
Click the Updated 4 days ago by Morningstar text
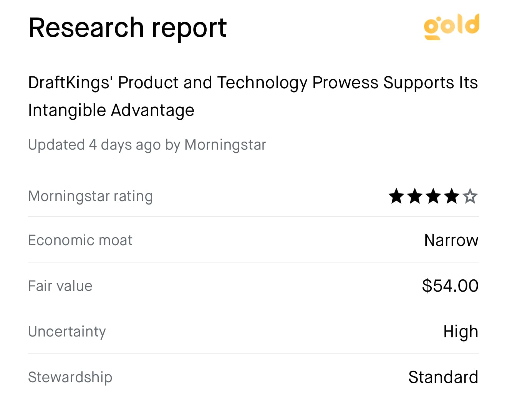pos(147,145)
